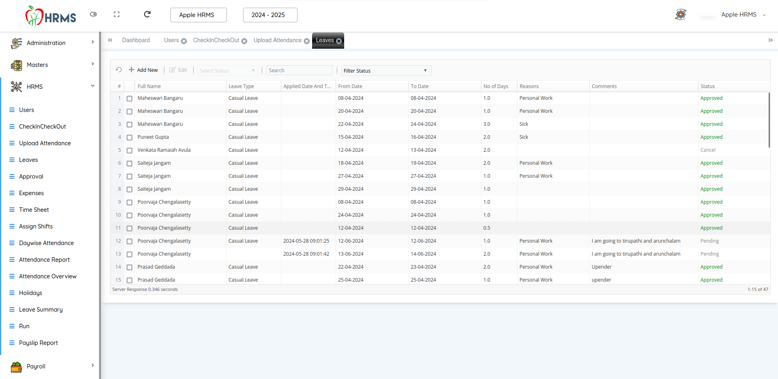This screenshot has width=778, height=379.
Task: Open the Administration menu icon
Action: 17,43
